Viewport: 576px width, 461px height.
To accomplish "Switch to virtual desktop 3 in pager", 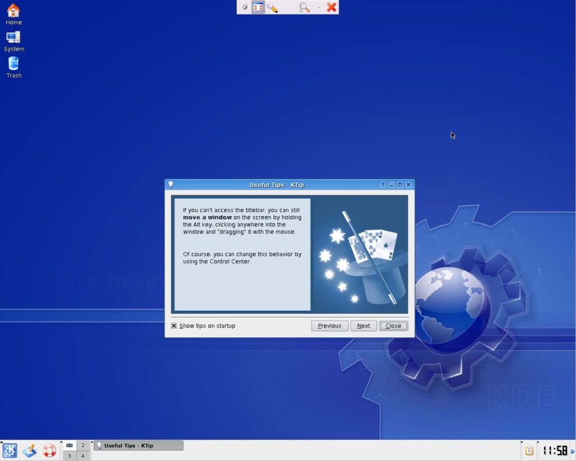I will coord(69,456).
